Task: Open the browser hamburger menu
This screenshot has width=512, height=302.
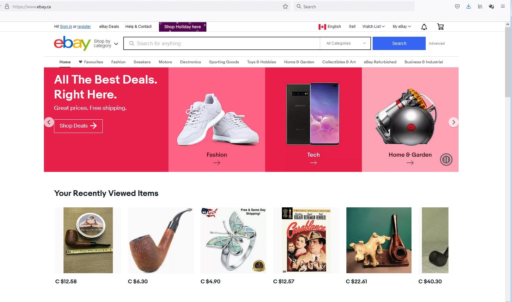Action: 503,6
